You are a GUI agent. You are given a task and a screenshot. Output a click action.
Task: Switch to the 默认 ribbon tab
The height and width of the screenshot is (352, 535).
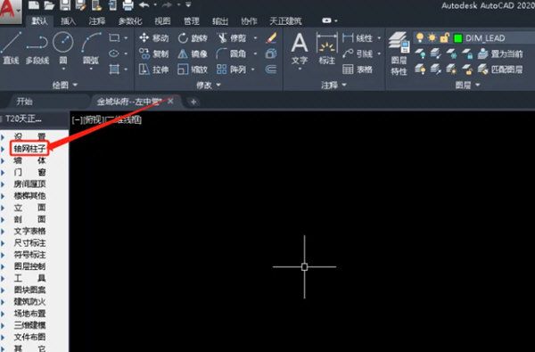(x=39, y=21)
